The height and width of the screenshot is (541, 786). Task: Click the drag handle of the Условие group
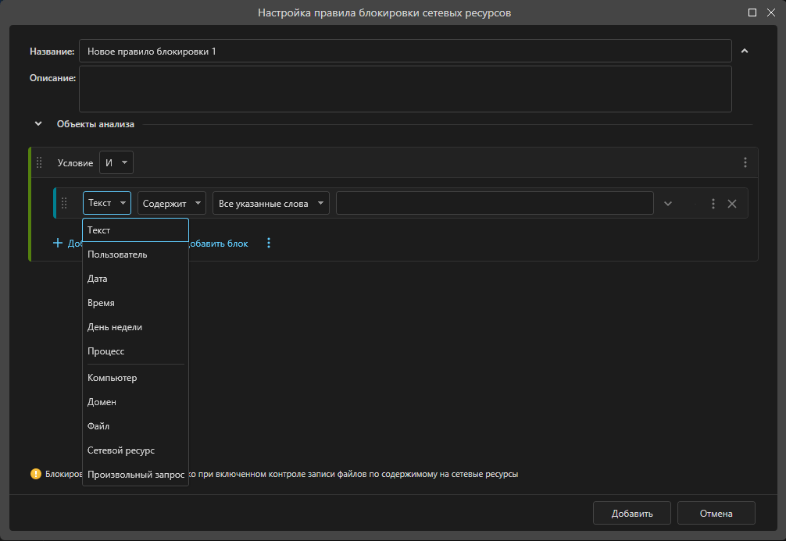coord(40,162)
